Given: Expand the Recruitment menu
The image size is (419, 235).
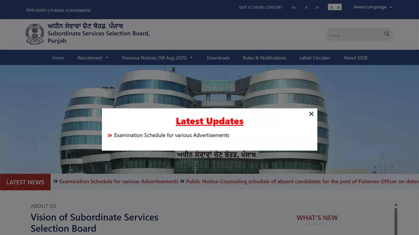Looking at the screenshot, I should (x=93, y=58).
